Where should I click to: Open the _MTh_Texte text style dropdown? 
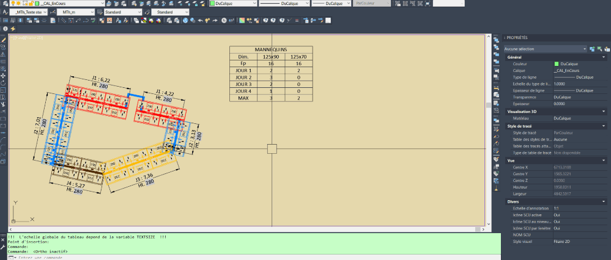pyautogui.click(x=29, y=12)
